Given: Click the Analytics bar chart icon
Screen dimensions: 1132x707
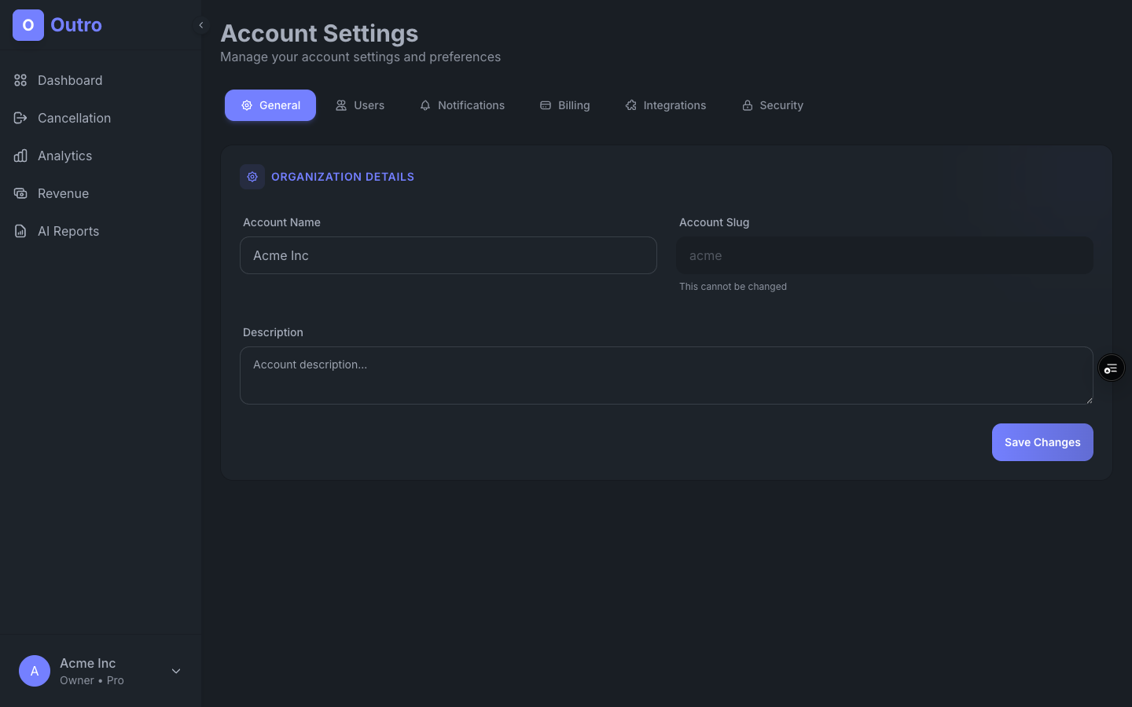Looking at the screenshot, I should [20, 156].
